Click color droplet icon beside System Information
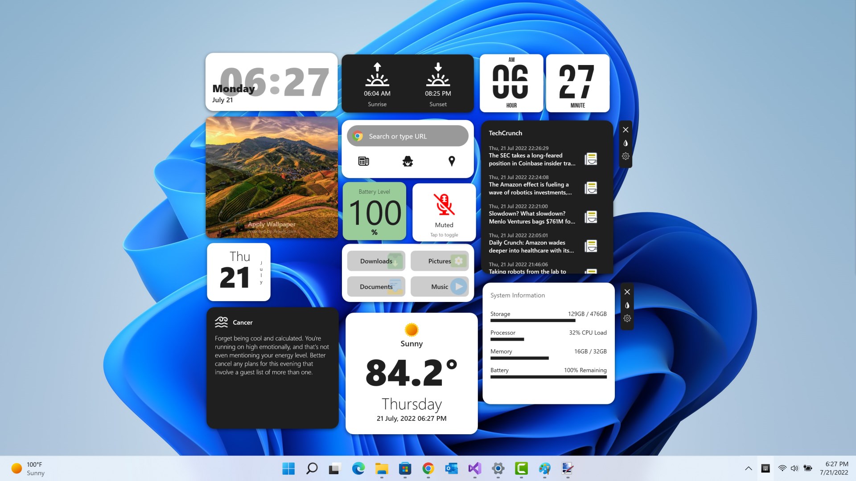The image size is (856, 481). point(627,306)
